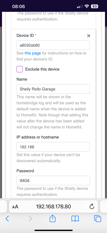This screenshot has height=233, width=107.
Task: Show all open tabs overview icon
Action: [x=97, y=219]
